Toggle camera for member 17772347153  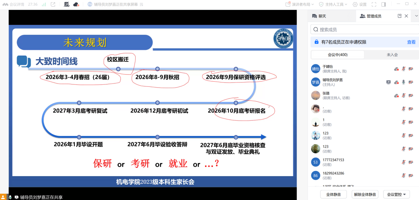point(411,162)
